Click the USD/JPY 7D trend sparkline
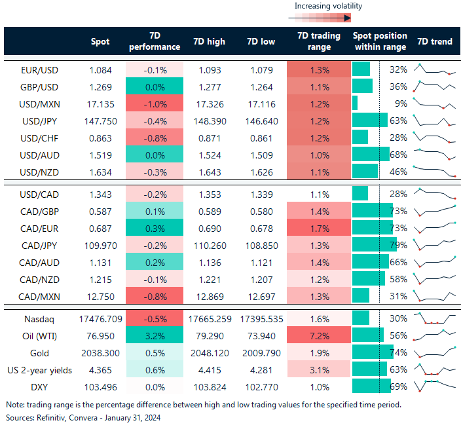Viewport: 461px width, 429px height. (434, 121)
